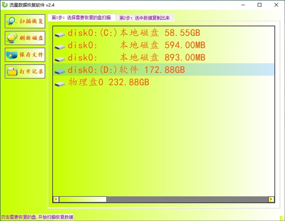Click the horizontal scrollbar left arrow
285x221 pixels.
coord(56,199)
